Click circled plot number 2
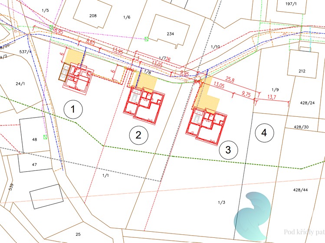 click(139, 135)
